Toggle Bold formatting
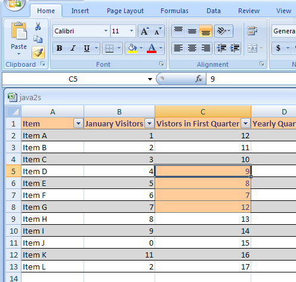The width and height of the screenshot is (296, 282). [x=60, y=48]
